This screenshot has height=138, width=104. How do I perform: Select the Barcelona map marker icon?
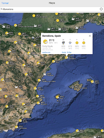tap(67, 57)
